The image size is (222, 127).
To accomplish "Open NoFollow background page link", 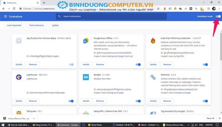I will pos(182,93).
